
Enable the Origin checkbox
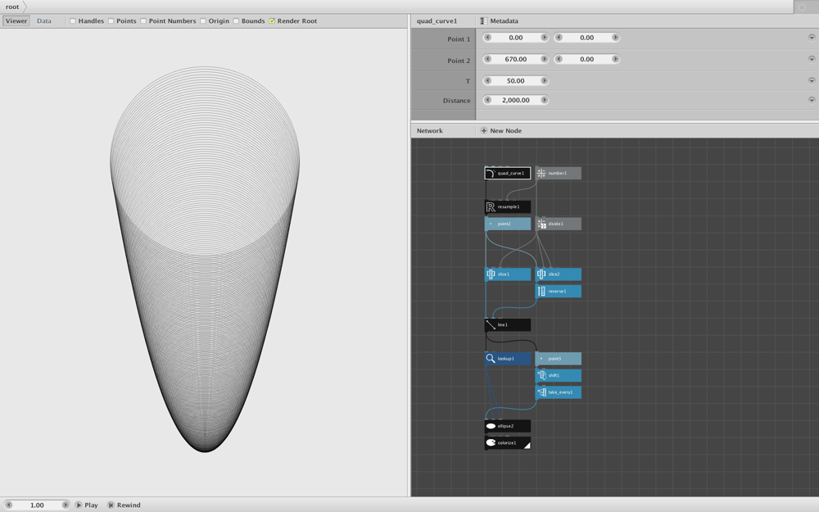point(203,21)
